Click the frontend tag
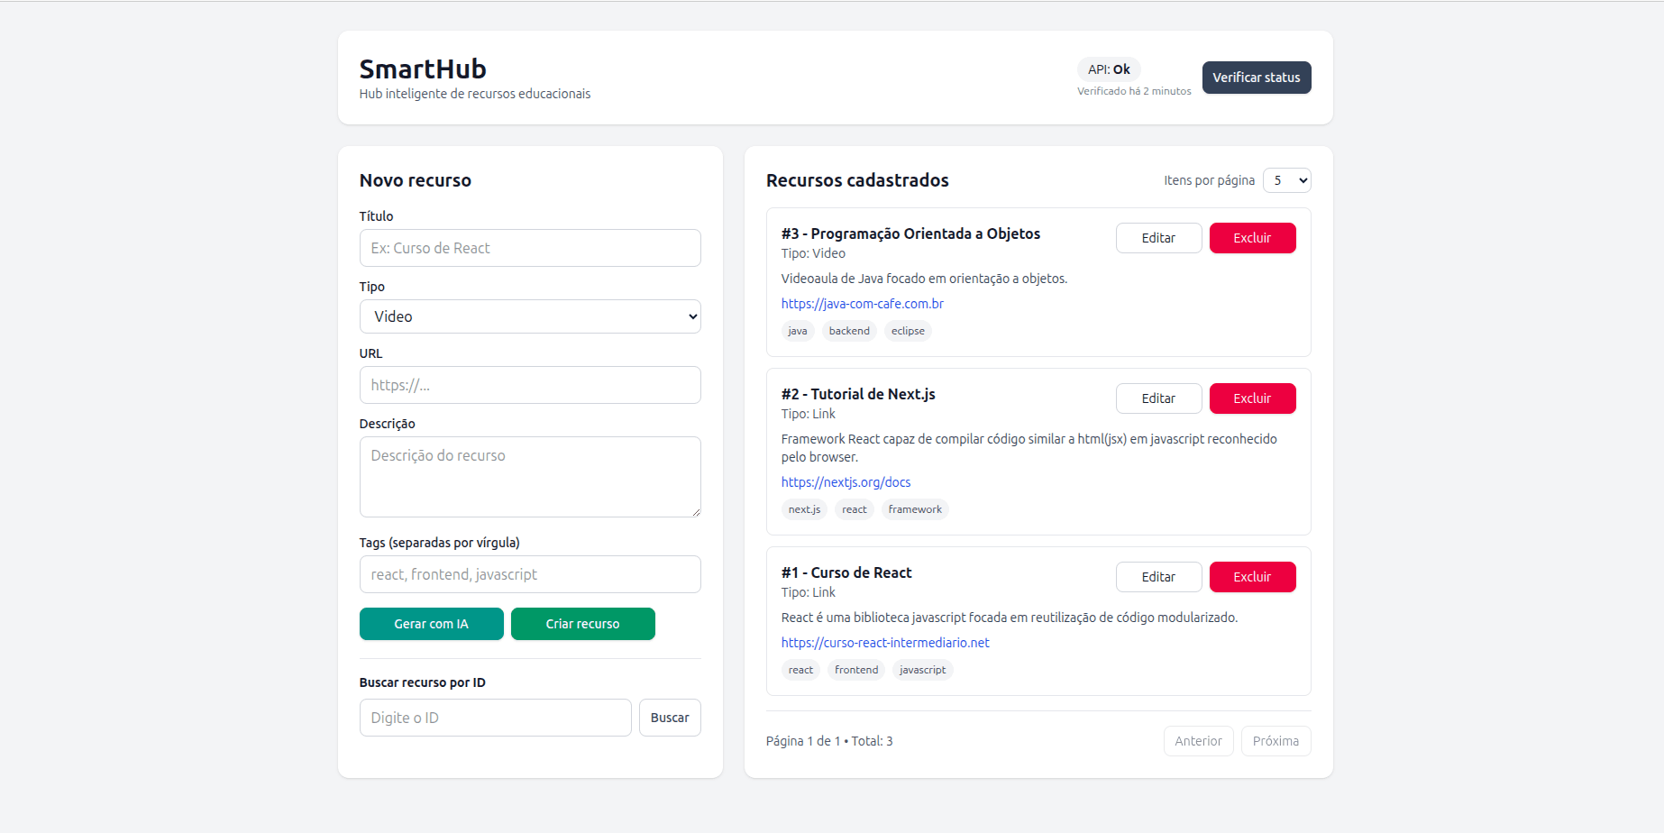This screenshot has height=833, width=1664. [x=856, y=670]
